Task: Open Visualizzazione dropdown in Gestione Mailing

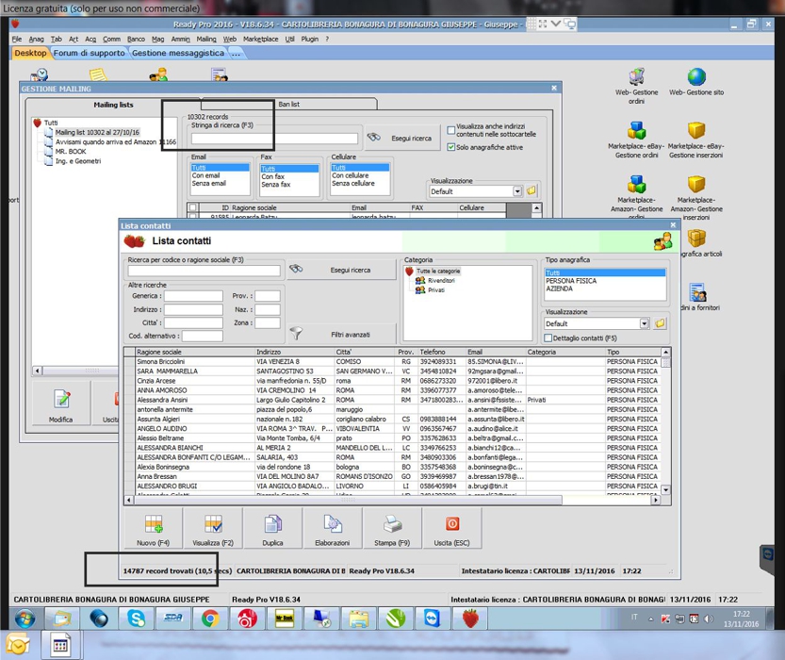Action: pos(517,191)
